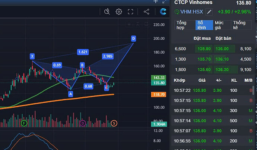Select the 10:57:22 matched trade row
The width and height of the screenshot is (257, 150).
[213, 90]
